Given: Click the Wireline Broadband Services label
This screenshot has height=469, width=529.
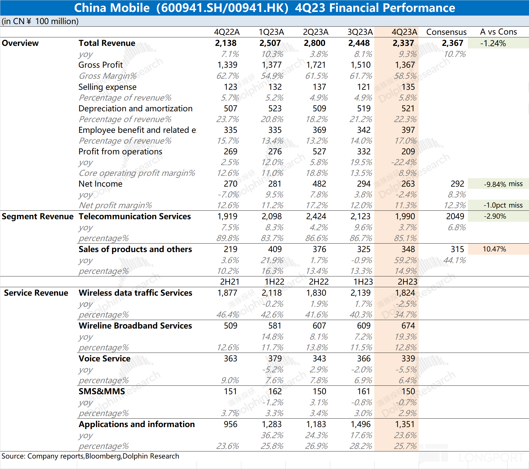Looking at the screenshot, I should pos(135,326).
